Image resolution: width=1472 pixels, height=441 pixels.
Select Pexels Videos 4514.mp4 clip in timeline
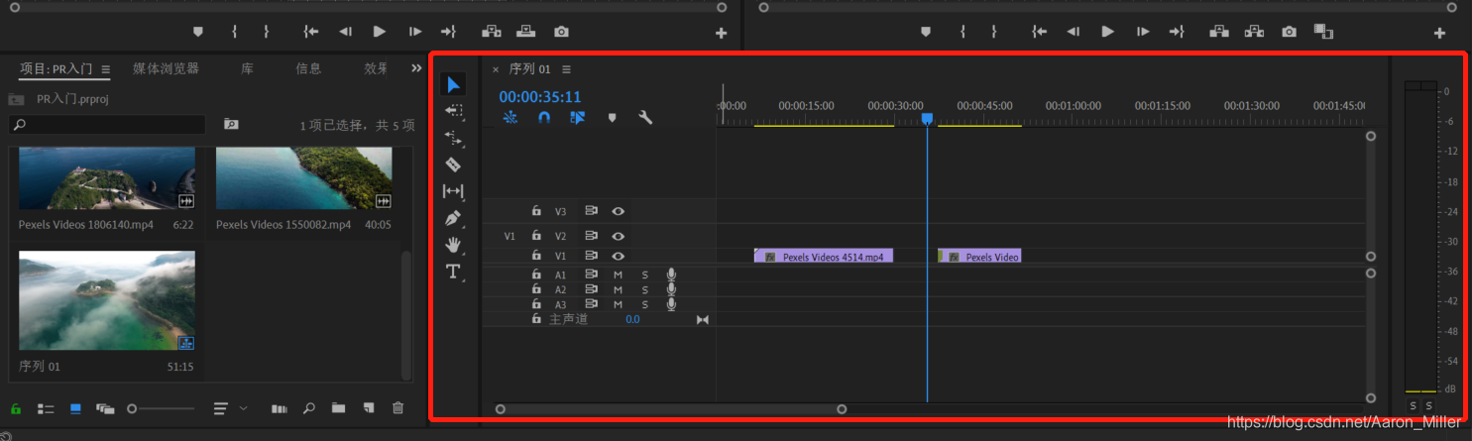click(x=824, y=256)
